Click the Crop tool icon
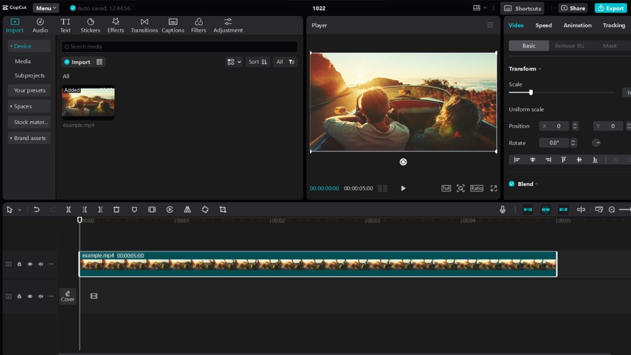631x355 pixels. (x=223, y=210)
